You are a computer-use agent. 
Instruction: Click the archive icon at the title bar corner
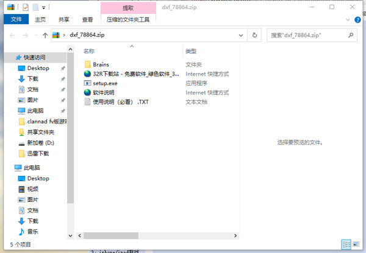[11, 7]
